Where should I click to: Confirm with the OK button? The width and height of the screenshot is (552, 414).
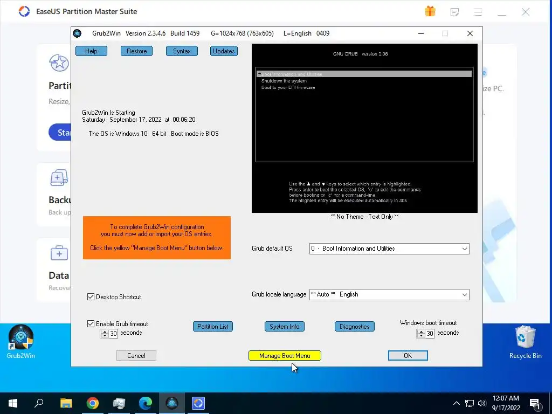[x=408, y=356]
